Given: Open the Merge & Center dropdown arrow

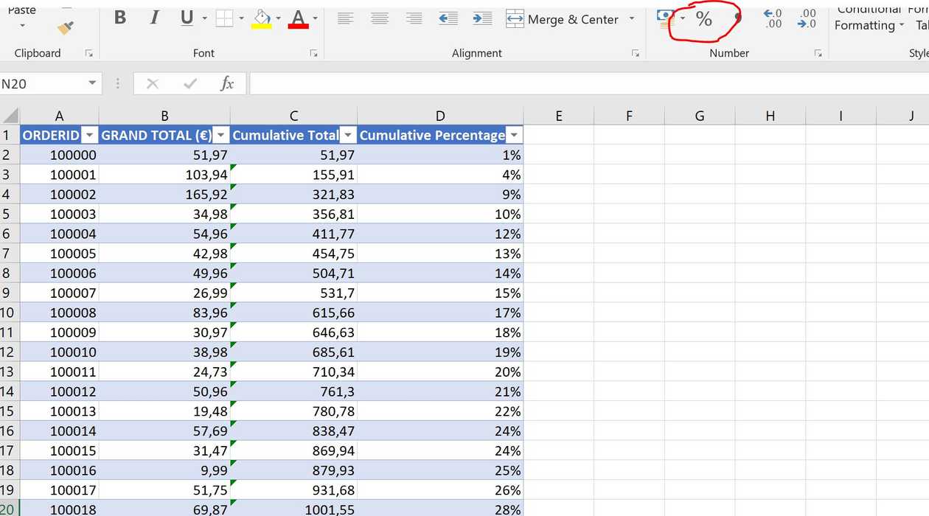Looking at the screenshot, I should coord(631,19).
